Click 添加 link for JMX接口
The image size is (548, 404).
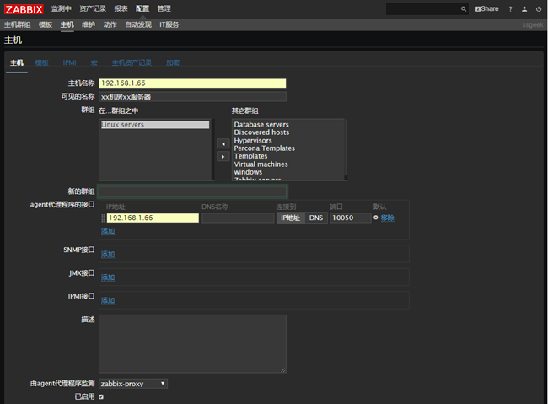(x=108, y=277)
